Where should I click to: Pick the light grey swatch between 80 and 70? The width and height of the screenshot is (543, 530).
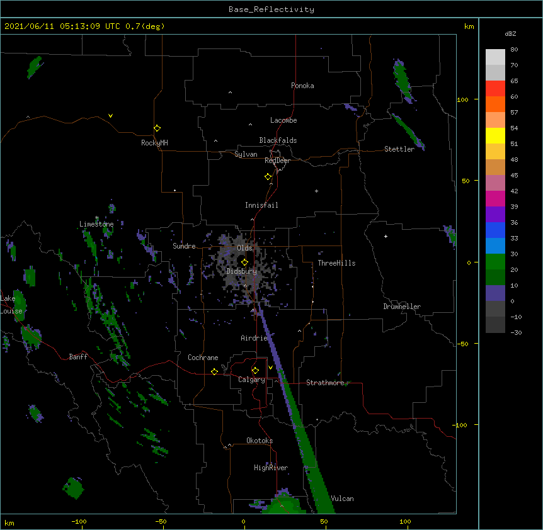tap(495, 57)
